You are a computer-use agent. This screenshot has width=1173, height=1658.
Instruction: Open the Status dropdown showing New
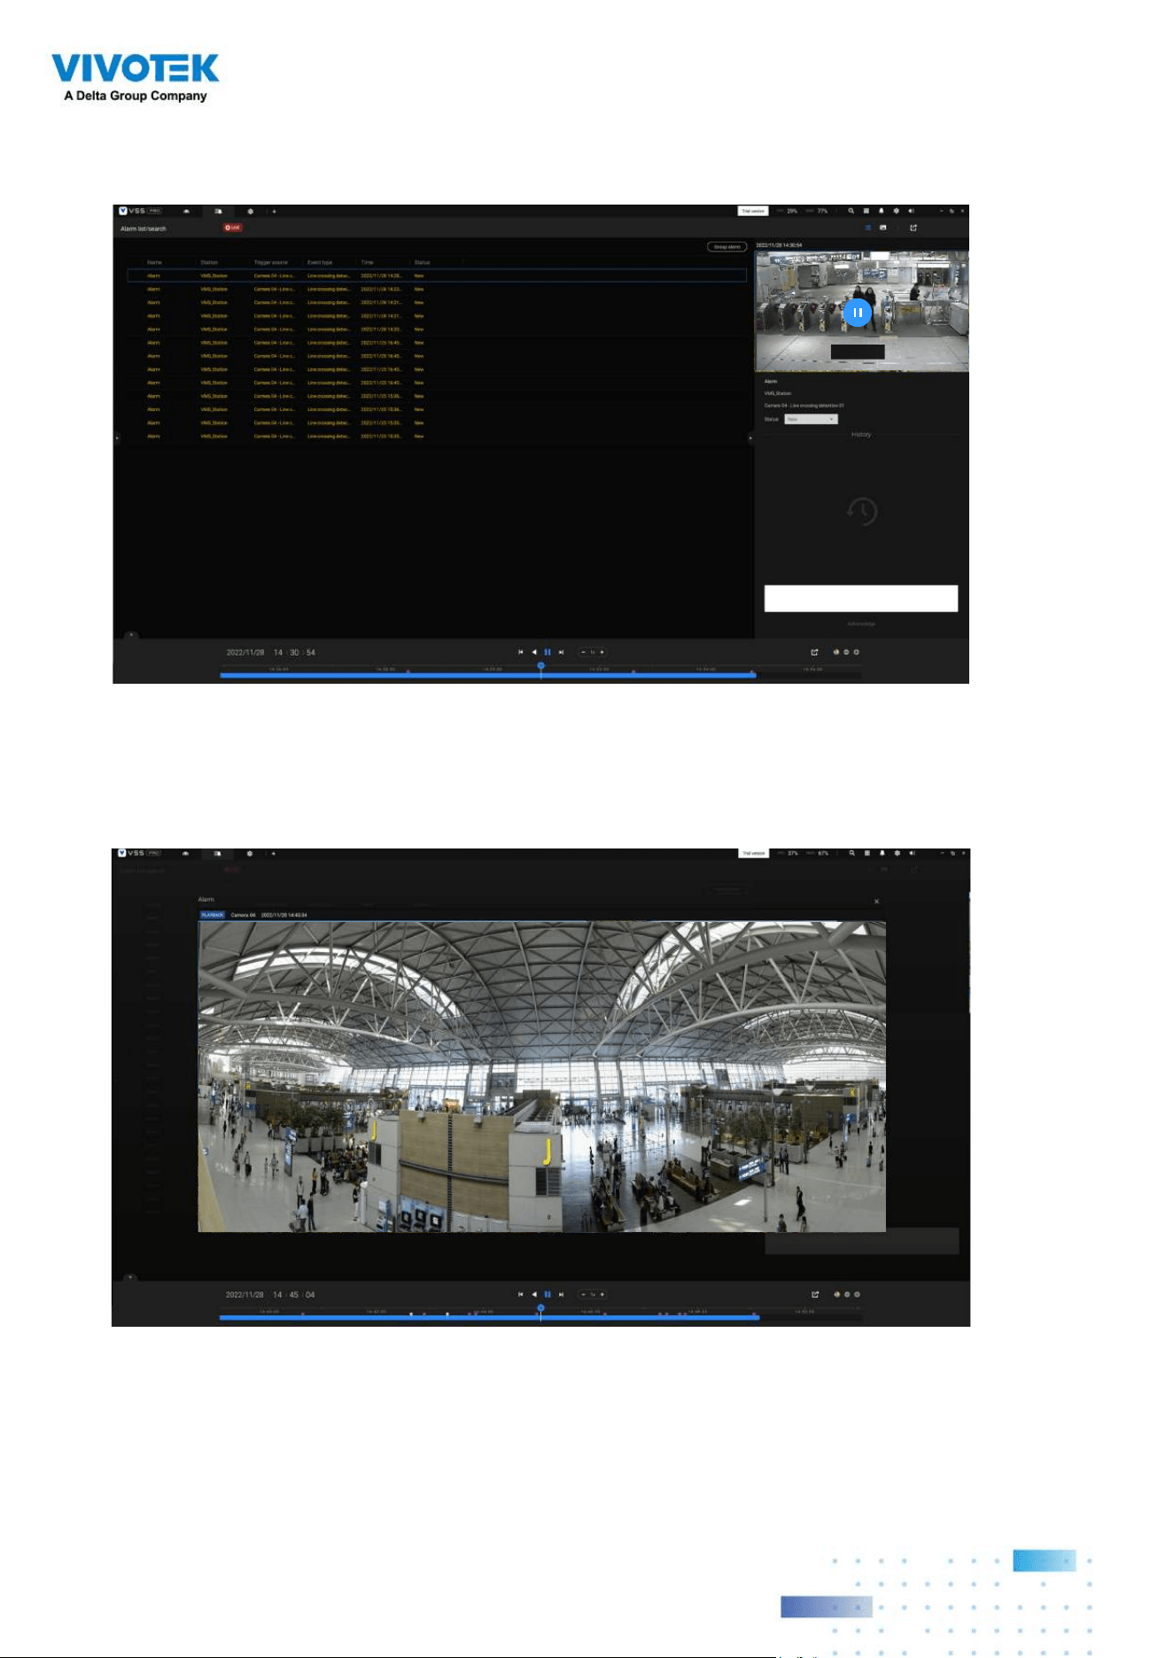point(811,419)
